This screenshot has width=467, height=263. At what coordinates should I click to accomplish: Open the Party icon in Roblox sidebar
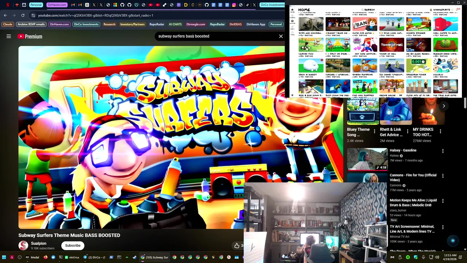pos(292,27)
